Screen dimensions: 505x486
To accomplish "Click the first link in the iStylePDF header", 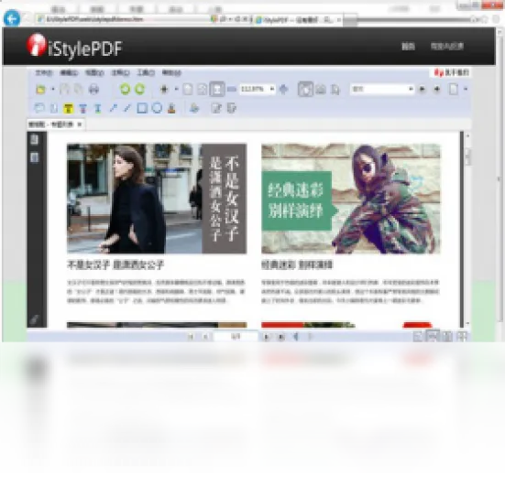I will [x=408, y=47].
